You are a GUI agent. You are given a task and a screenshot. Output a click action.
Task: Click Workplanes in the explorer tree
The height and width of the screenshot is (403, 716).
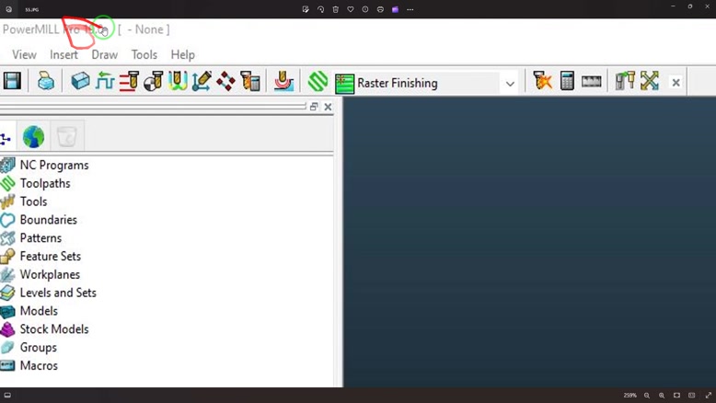pos(50,274)
